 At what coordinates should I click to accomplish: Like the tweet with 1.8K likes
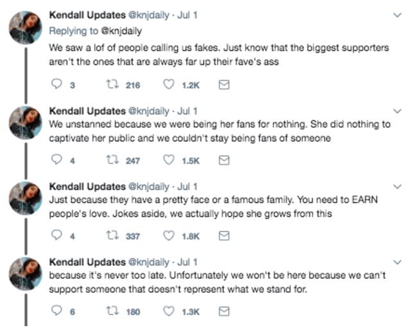point(170,236)
